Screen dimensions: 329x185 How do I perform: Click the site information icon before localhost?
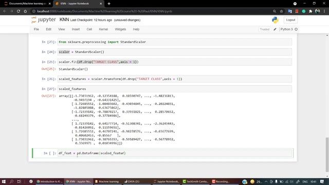click(33, 11)
